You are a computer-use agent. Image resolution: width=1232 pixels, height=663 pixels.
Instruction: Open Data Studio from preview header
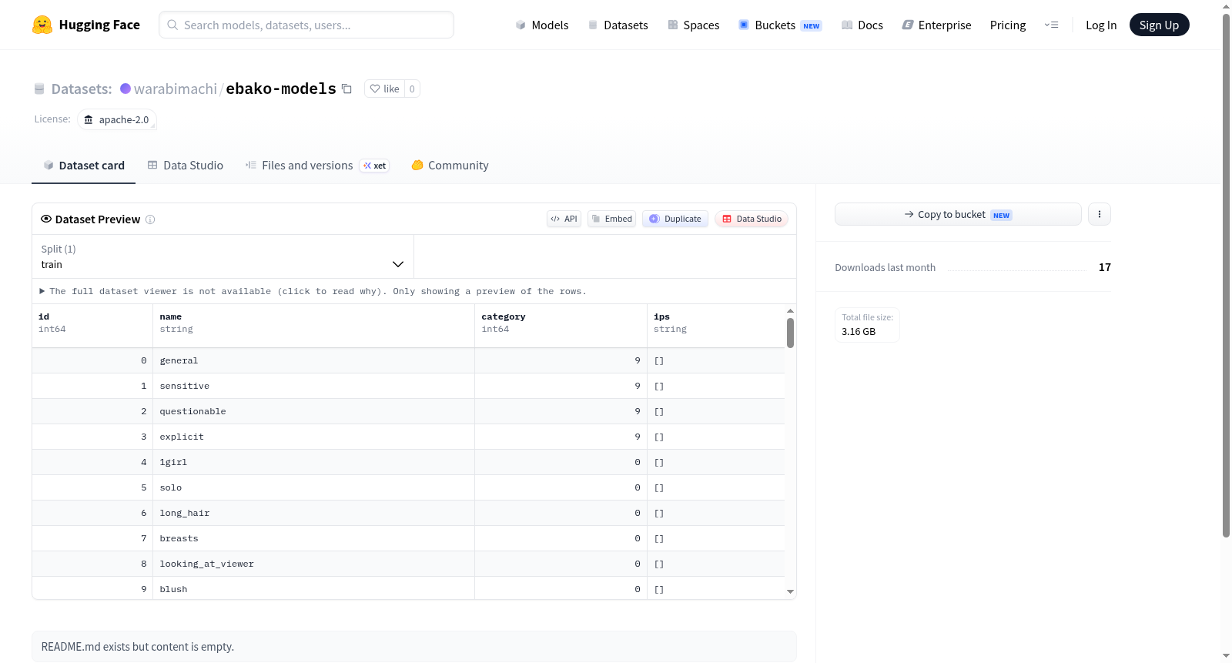click(752, 219)
